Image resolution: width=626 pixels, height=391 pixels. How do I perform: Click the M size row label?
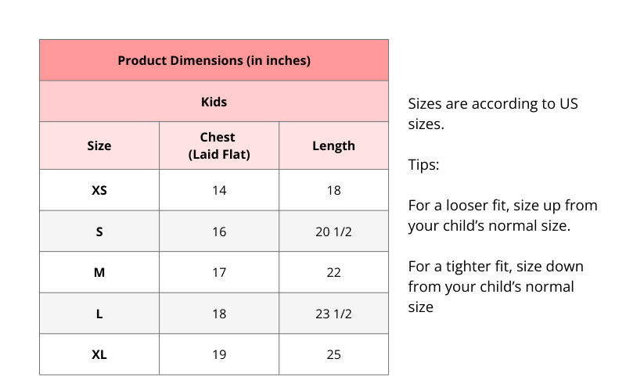pyautogui.click(x=99, y=272)
